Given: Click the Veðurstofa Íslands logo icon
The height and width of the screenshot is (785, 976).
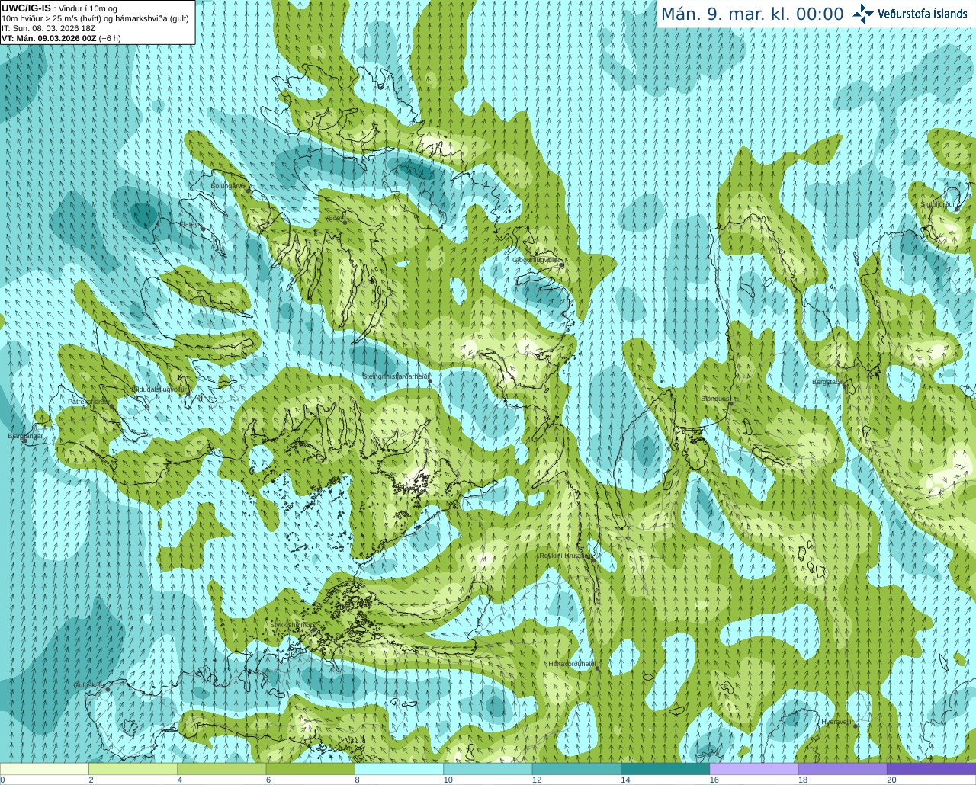Looking at the screenshot, I should click(863, 14).
